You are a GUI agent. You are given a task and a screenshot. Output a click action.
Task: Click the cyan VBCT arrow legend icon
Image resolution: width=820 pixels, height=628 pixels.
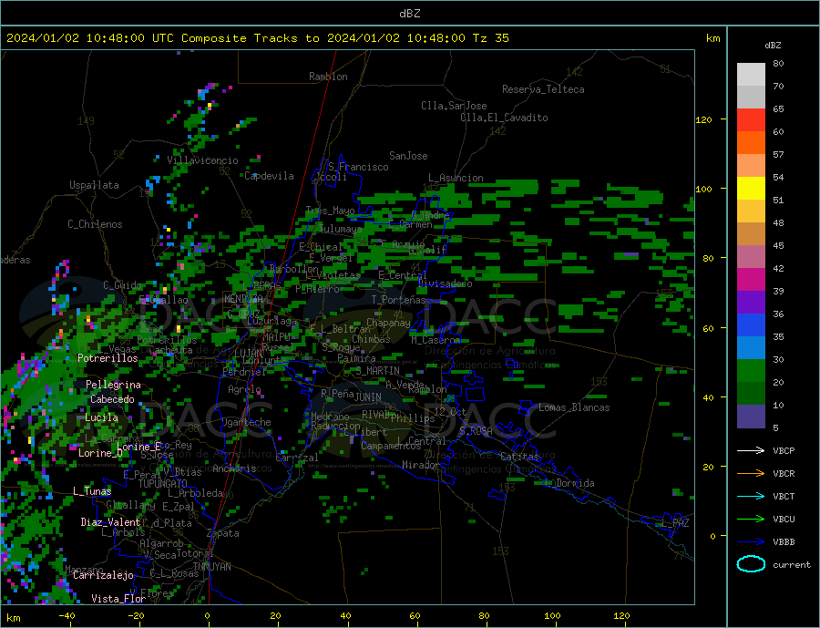pos(751,496)
